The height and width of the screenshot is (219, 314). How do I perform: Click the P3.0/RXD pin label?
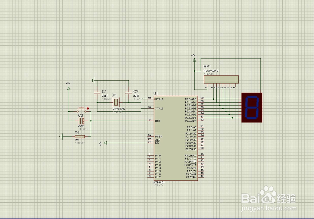pos(191,156)
